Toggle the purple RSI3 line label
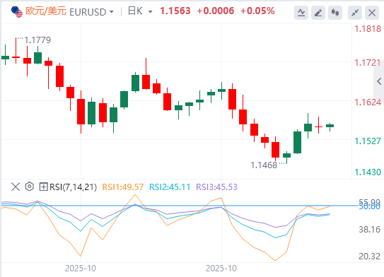 click(x=216, y=187)
